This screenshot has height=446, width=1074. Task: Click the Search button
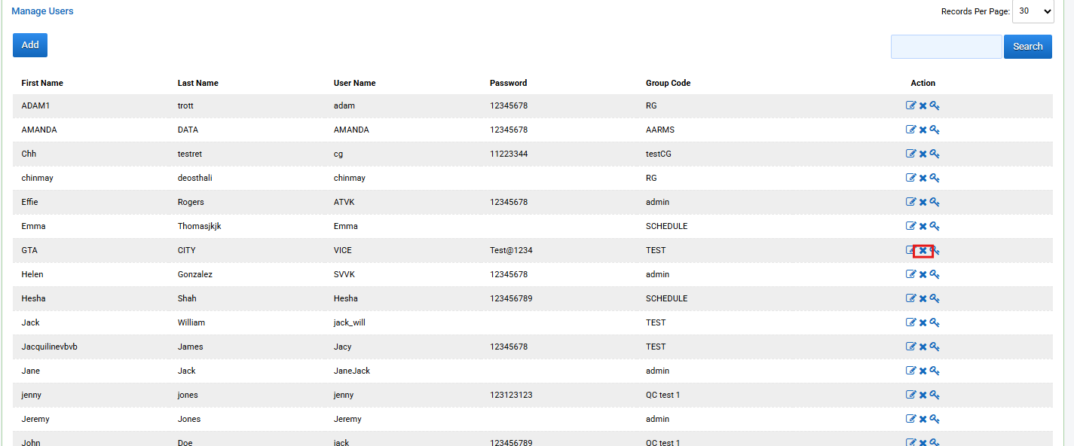point(1027,47)
